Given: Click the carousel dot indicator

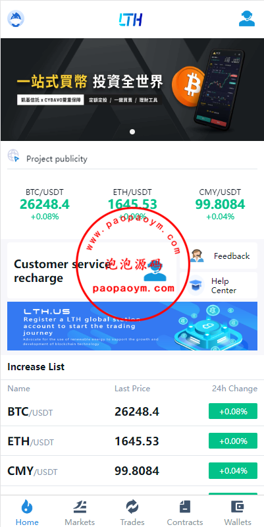Looking at the screenshot, I should (132, 132).
